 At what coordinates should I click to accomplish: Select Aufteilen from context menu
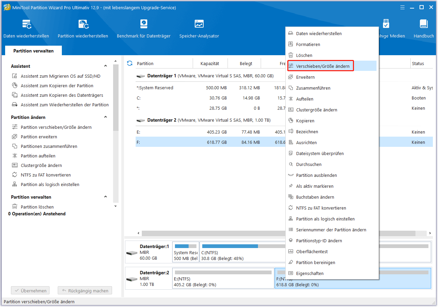coord(332,99)
